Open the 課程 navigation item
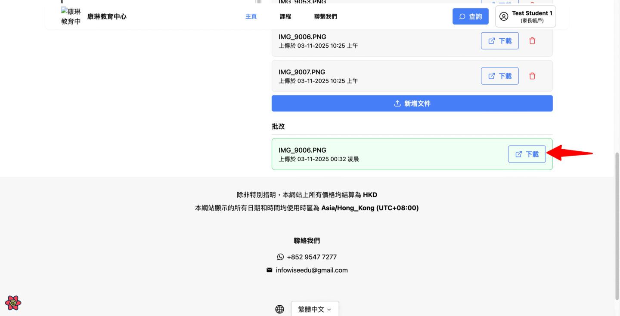 285,16
